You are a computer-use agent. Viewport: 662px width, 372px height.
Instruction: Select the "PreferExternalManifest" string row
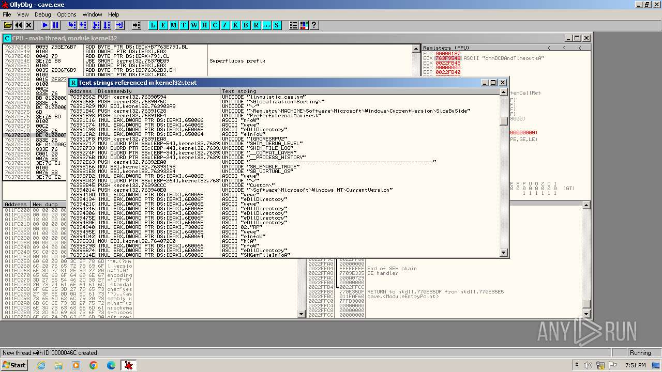pyautogui.click(x=284, y=116)
